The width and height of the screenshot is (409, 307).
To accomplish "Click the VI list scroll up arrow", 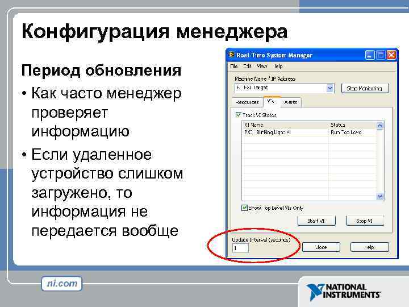I will (x=380, y=126).
